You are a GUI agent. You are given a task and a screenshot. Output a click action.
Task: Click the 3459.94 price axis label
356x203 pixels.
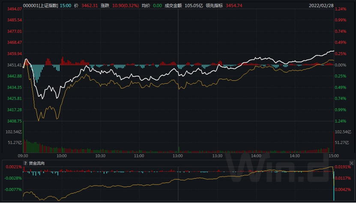(15, 54)
